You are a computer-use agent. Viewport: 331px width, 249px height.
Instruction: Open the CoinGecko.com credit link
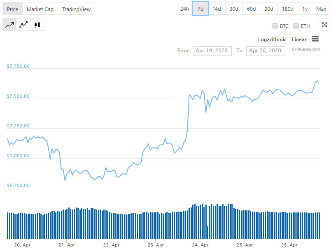click(x=305, y=49)
